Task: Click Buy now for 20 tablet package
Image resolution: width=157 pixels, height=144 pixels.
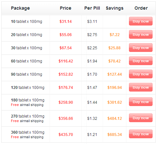Action: point(141,34)
